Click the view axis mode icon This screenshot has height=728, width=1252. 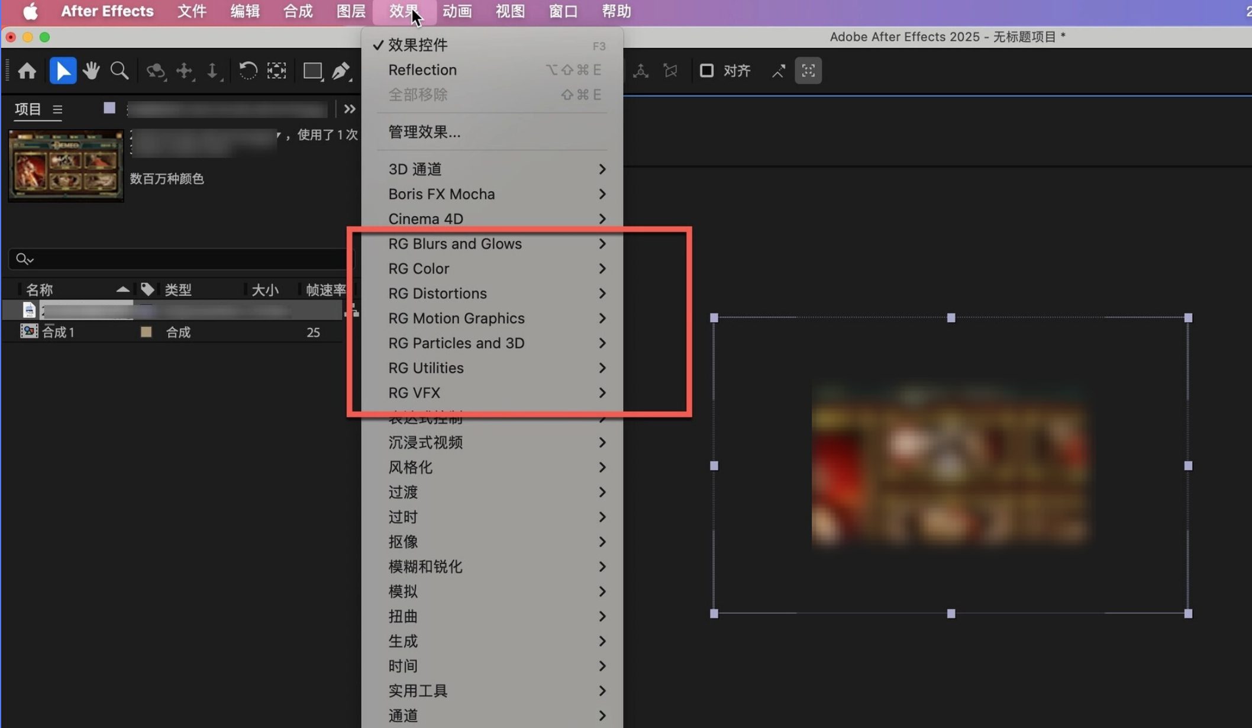tap(670, 71)
